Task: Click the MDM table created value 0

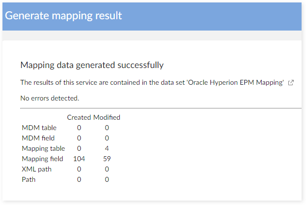Action: [x=79, y=128]
